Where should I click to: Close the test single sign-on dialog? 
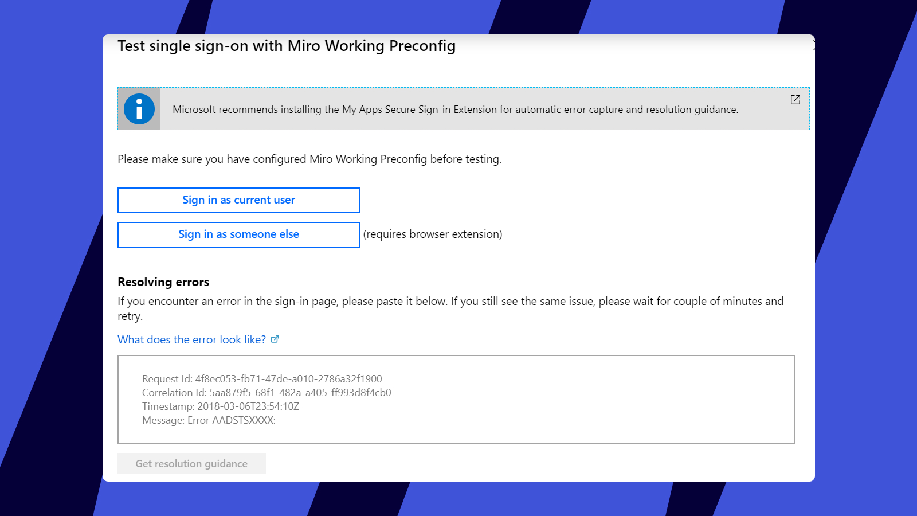813,46
